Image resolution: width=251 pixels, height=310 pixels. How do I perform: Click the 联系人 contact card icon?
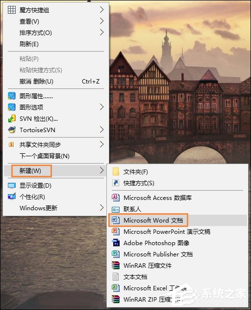[116, 209]
